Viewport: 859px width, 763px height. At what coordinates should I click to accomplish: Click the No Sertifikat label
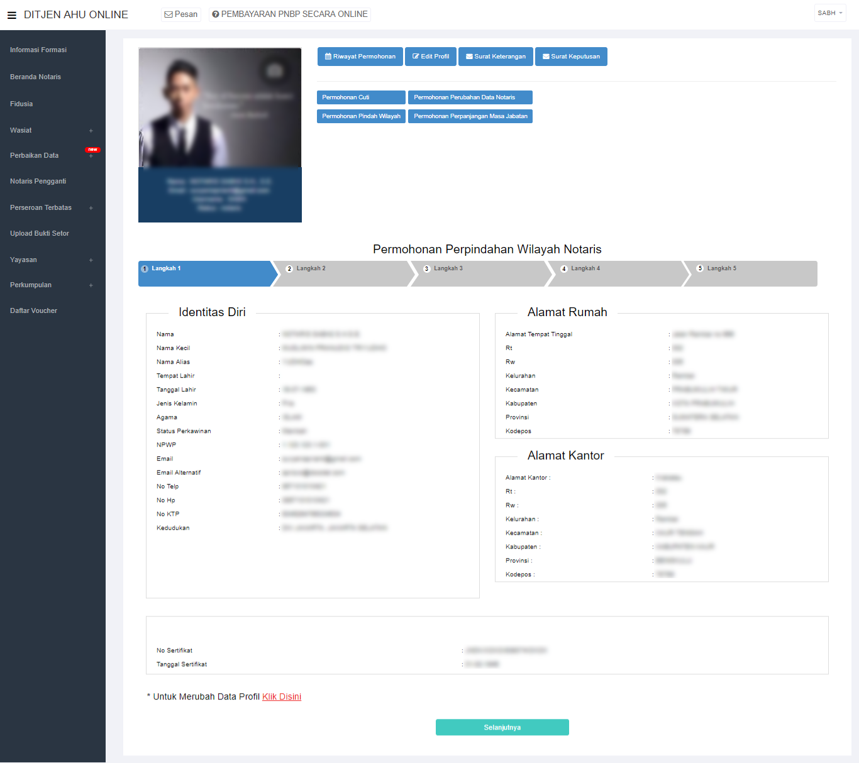175,650
